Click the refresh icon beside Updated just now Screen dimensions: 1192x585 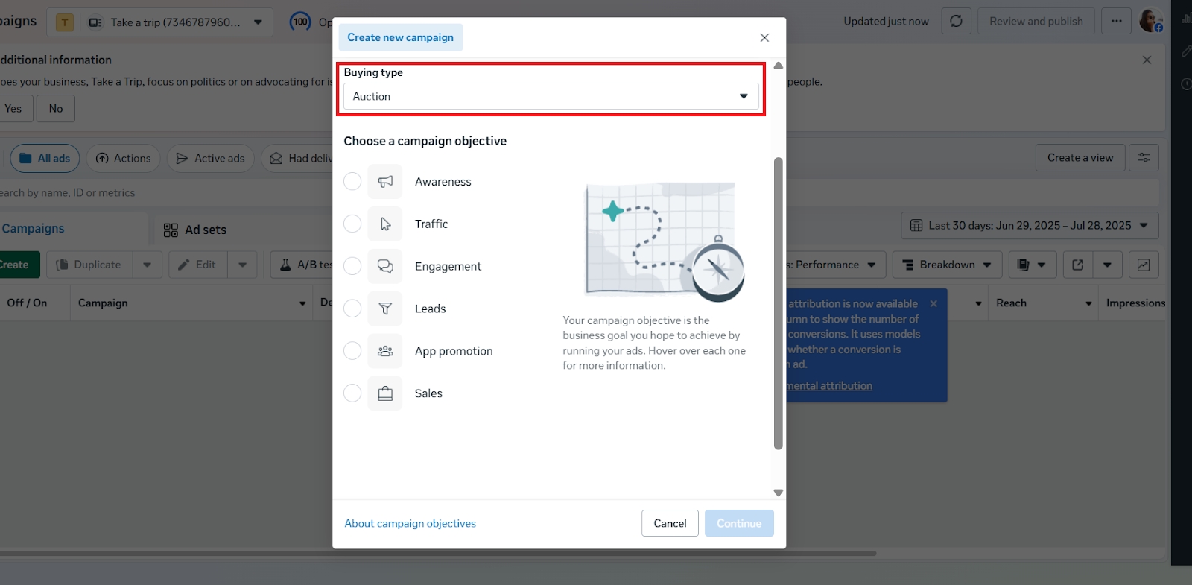coord(956,21)
